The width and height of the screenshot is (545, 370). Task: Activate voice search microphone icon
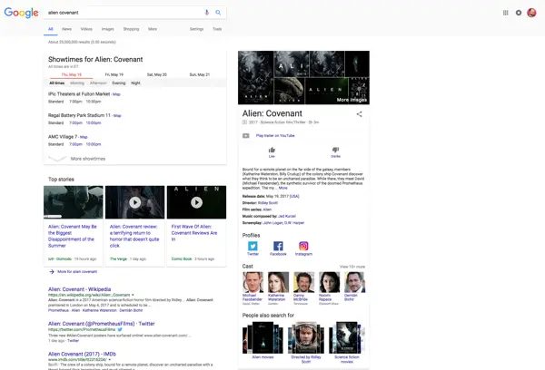coord(206,13)
